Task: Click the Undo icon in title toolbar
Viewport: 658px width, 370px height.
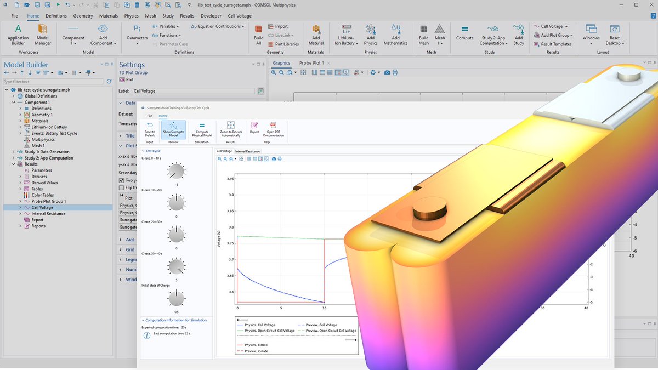Action: pyautogui.click(x=67, y=4)
